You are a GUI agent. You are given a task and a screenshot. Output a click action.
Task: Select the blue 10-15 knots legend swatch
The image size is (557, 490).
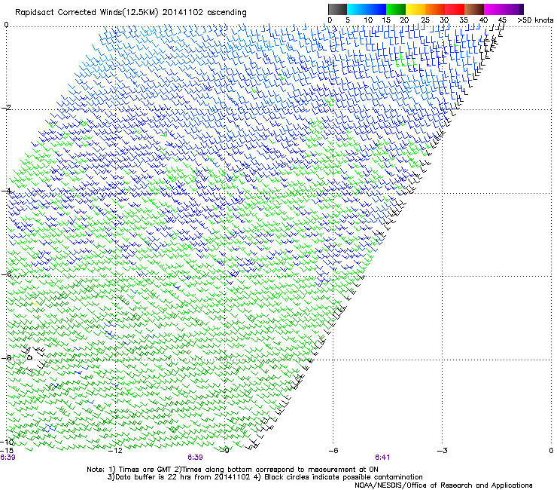[376, 9]
